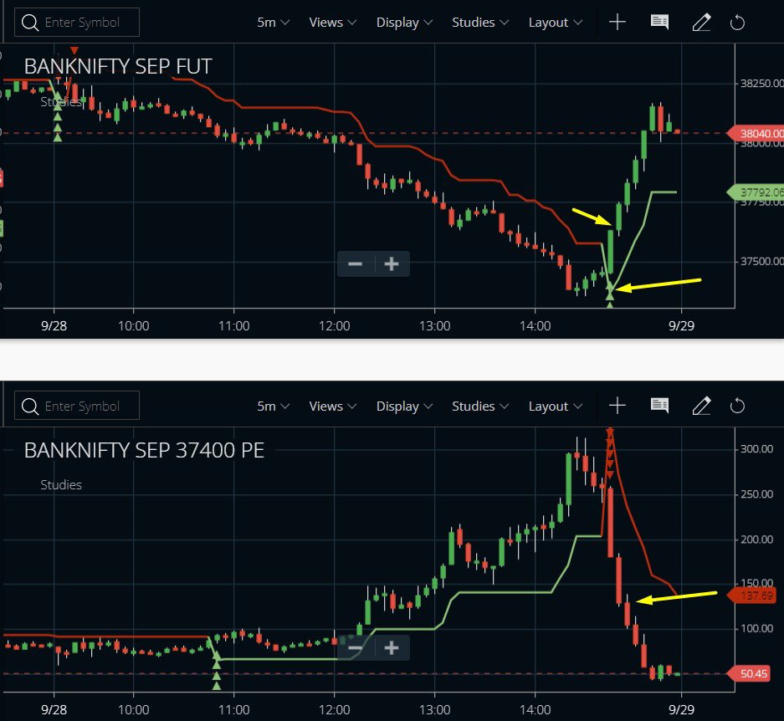Click the 37792.06 green price tag
Screen dimensions: 784x721
(755, 192)
